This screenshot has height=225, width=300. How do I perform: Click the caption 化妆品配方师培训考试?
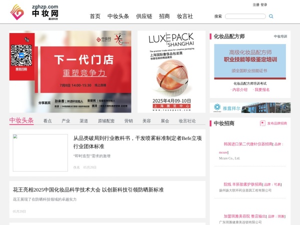250,83
